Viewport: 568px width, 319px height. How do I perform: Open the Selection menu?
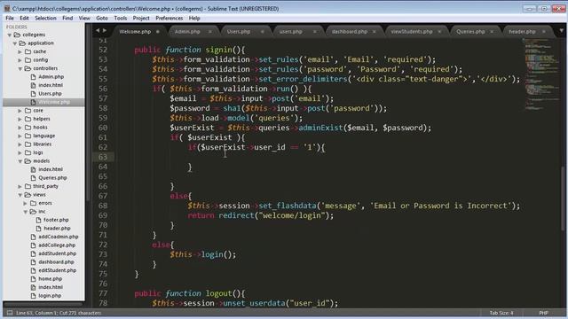[x=45, y=18]
